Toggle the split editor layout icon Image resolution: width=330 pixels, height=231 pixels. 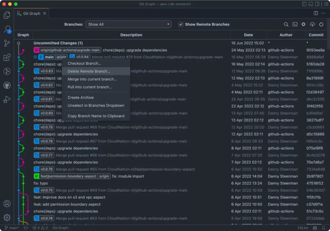pos(315,13)
